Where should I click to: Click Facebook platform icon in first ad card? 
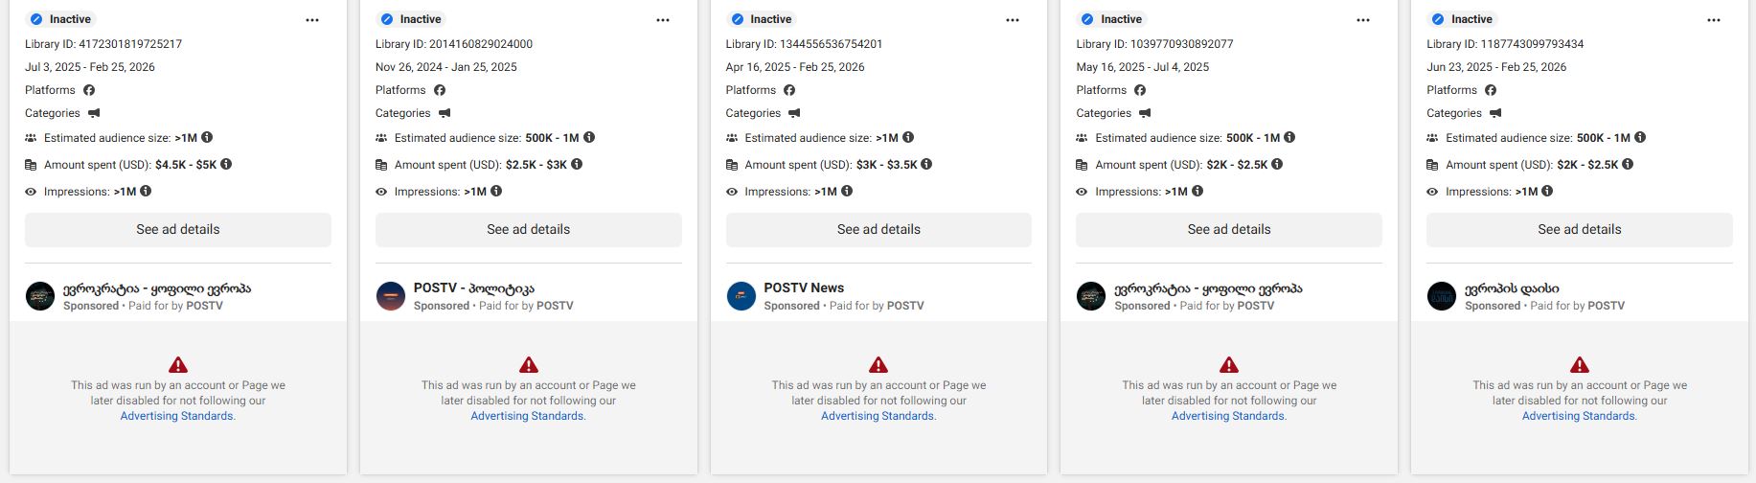(89, 90)
